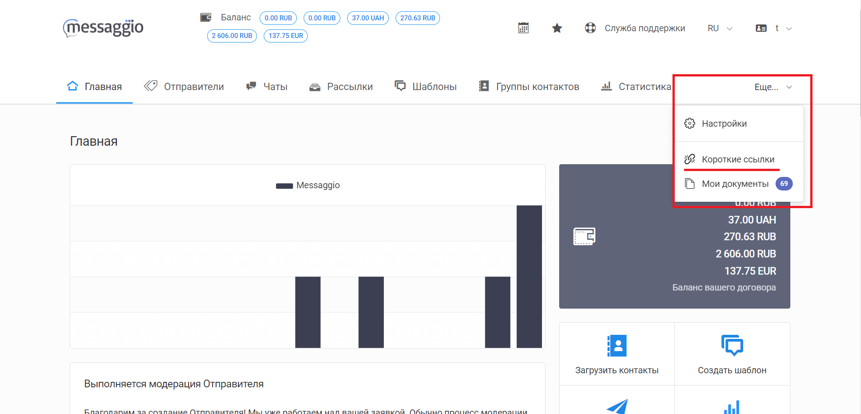Click the bar chart icon beside Статистика
This screenshot has width=861, height=414.
tap(606, 86)
